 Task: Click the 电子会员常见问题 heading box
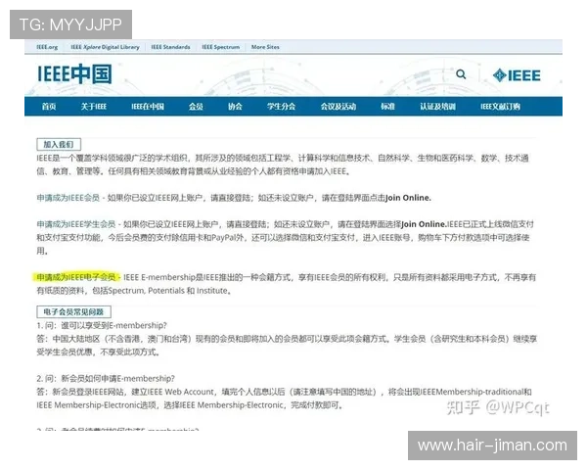[73, 311]
